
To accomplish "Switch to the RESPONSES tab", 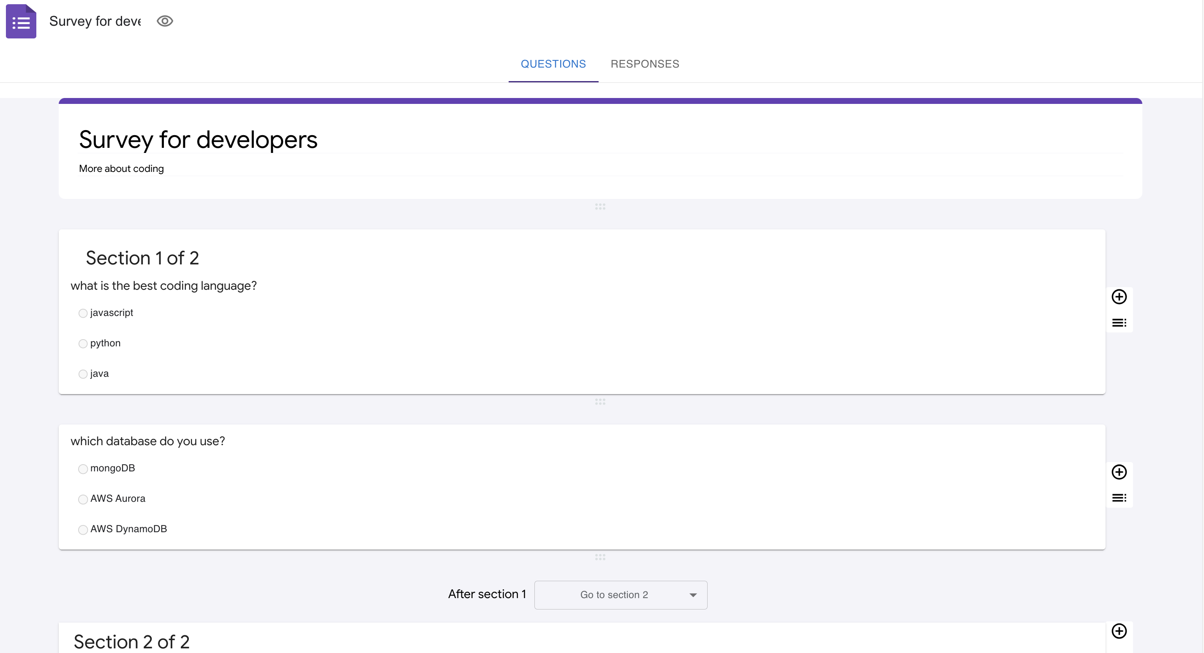I will pos(645,64).
